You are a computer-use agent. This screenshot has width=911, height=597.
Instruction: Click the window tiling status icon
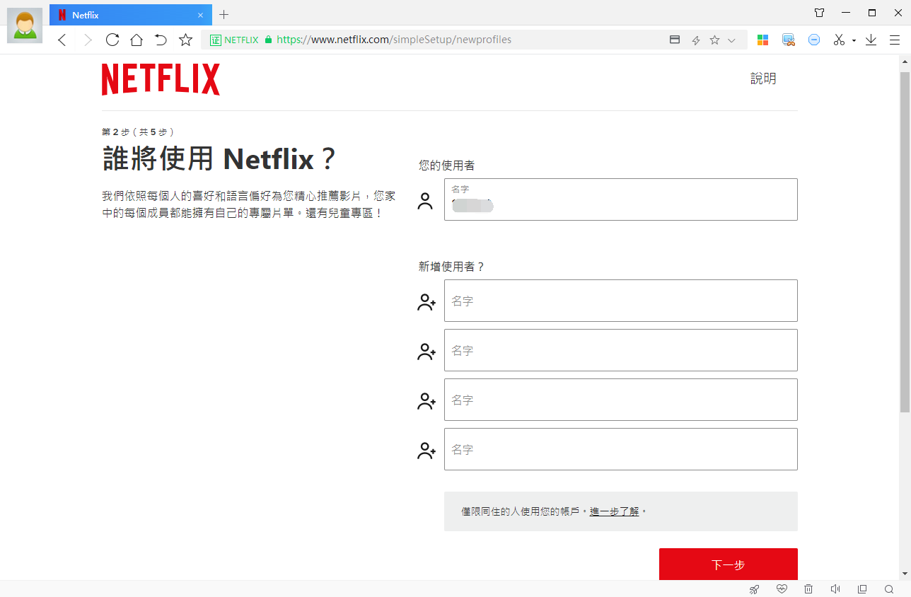[x=862, y=589]
